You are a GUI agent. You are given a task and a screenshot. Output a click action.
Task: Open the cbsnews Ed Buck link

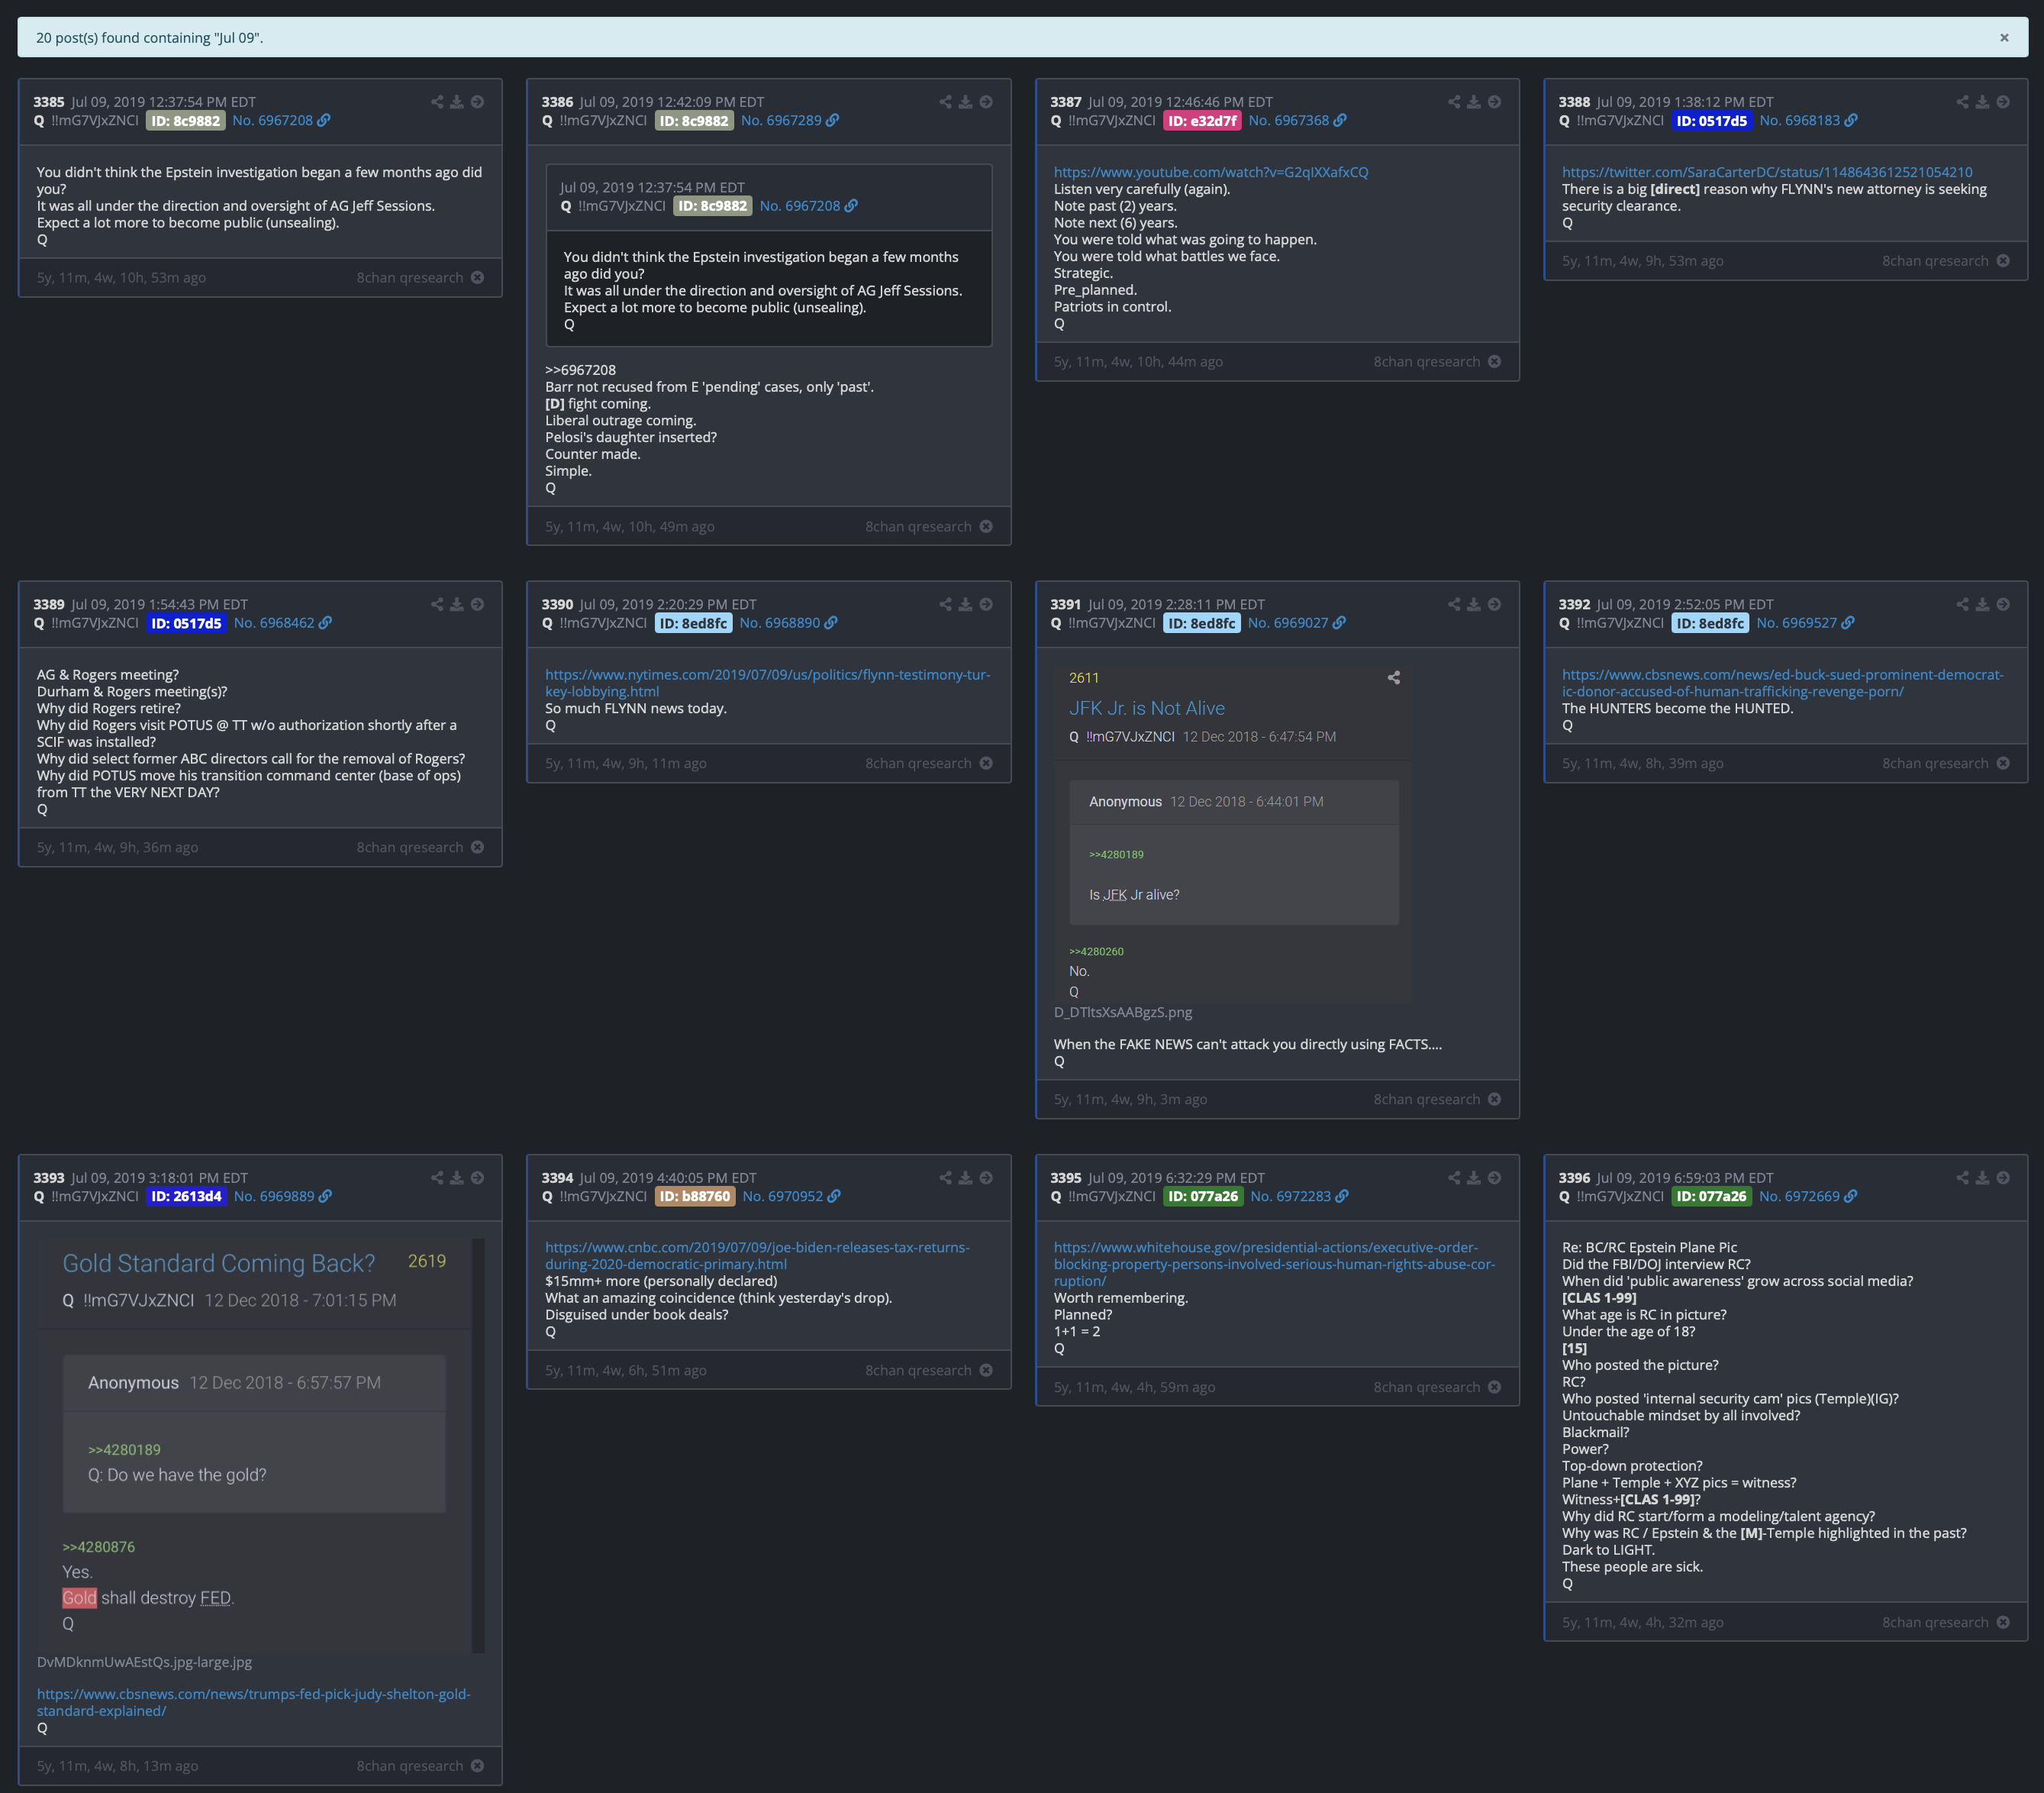click(x=1783, y=683)
